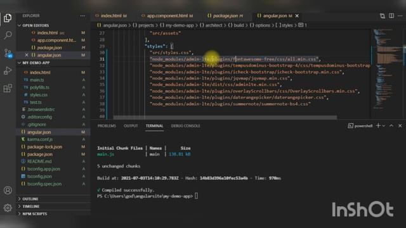The width and height of the screenshot is (406, 228).
Task: Open changes compare icon in editor toolbar
Action: (x=382, y=16)
